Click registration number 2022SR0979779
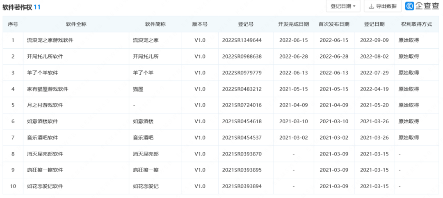The image size is (443, 198). pyautogui.click(x=242, y=73)
